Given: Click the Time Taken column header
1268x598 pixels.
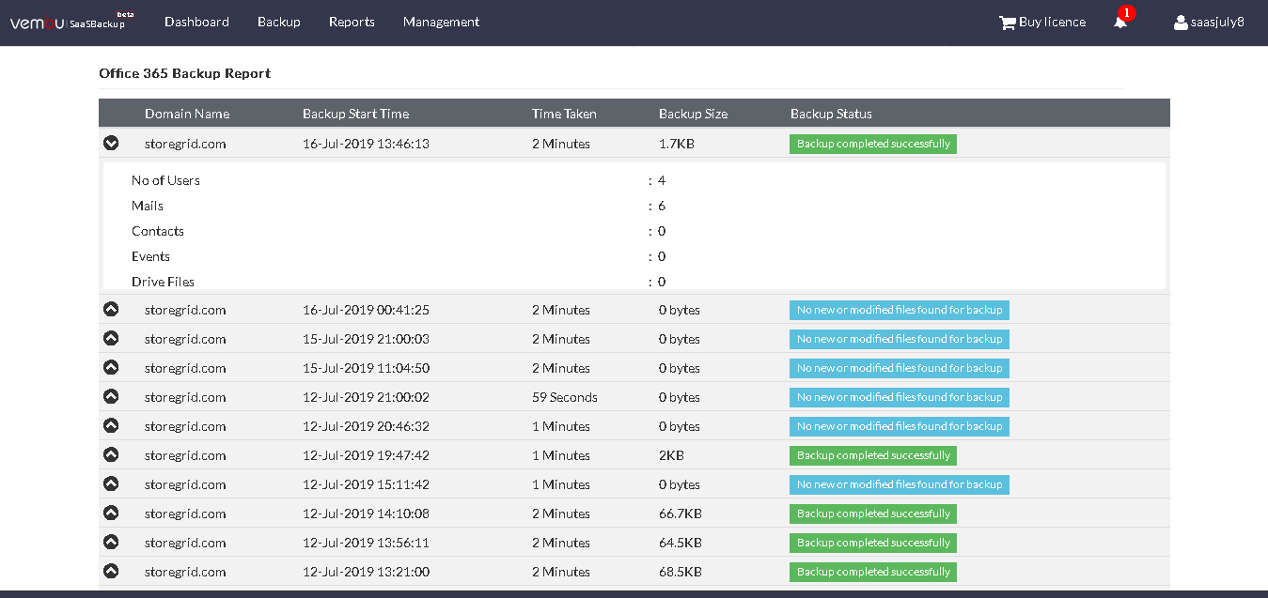Looking at the screenshot, I should (x=564, y=114).
